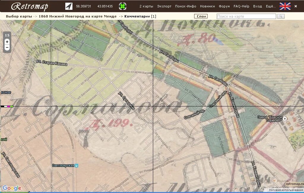
Task: Switch language via the UK flag
Action: coord(285,6)
